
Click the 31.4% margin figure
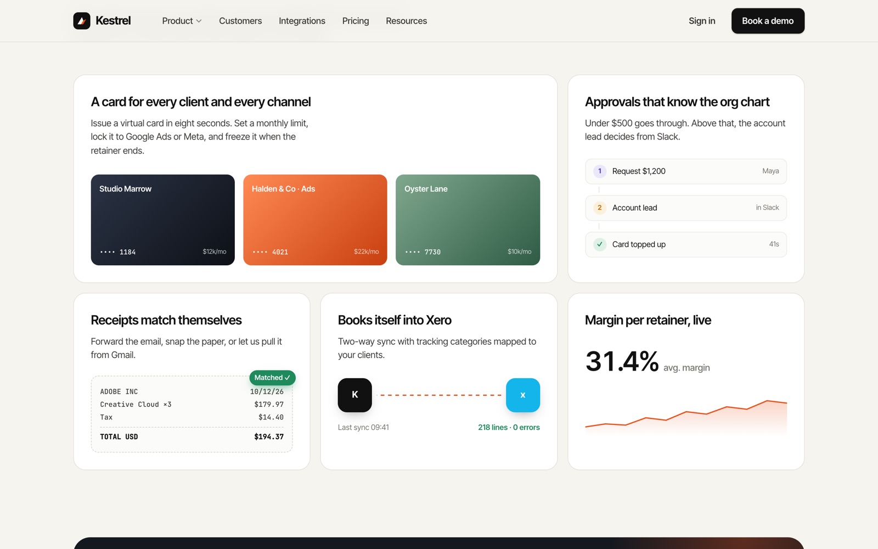pyautogui.click(x=622, y=361)
